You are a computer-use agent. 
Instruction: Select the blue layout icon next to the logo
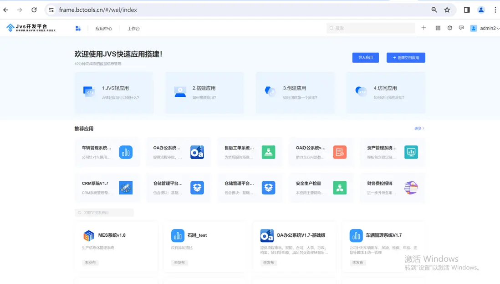pyautogui.click(x=78, y=28)
